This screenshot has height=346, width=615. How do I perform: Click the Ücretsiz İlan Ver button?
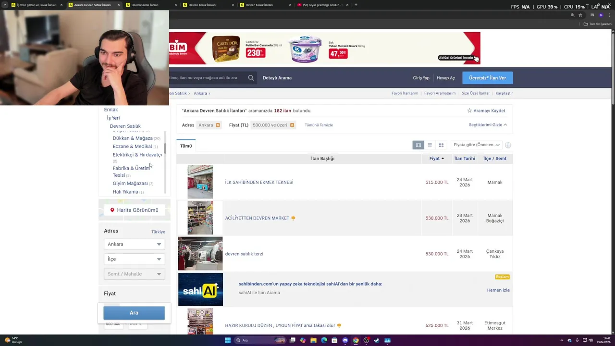coord(488,78)
